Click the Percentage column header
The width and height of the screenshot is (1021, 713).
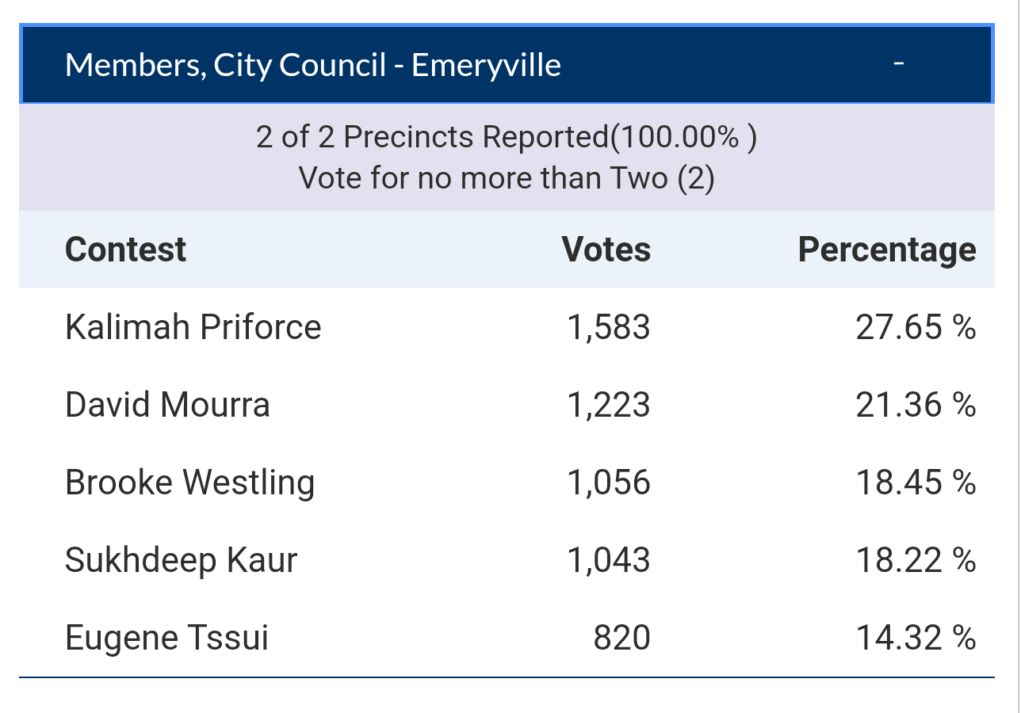point(887,250)
